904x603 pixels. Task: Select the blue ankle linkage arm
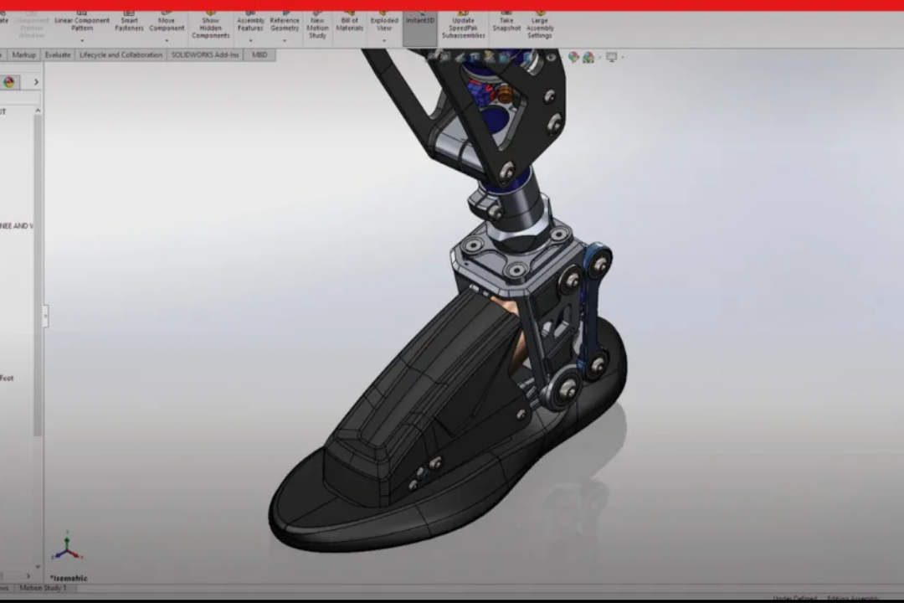click(593, 312)
